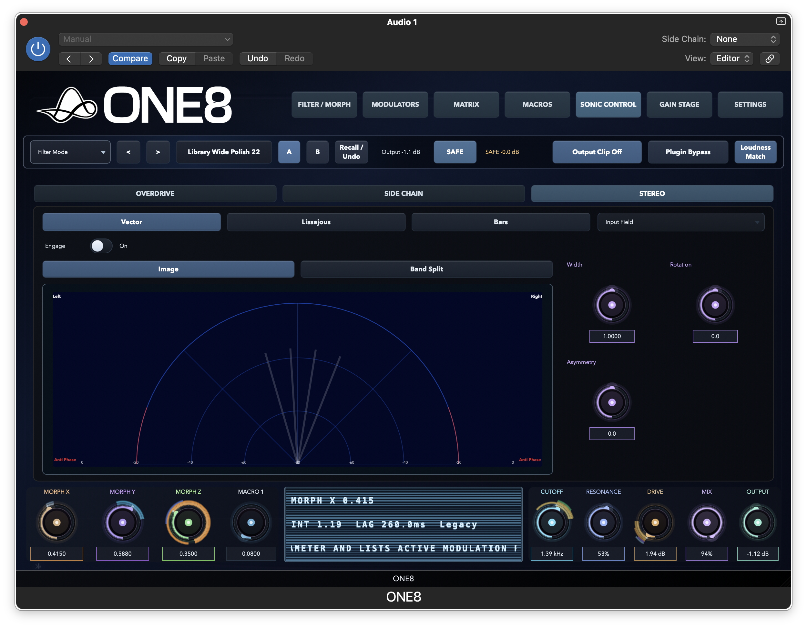Screen dimensions: 807x628
Task: Click the MORPH X knob
Action: 56,522
